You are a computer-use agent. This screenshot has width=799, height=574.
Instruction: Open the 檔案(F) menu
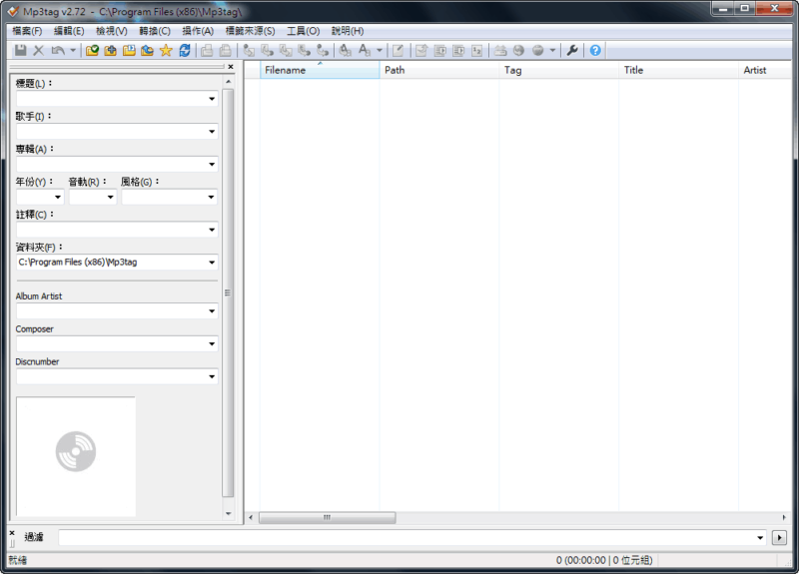pos(27,31)
